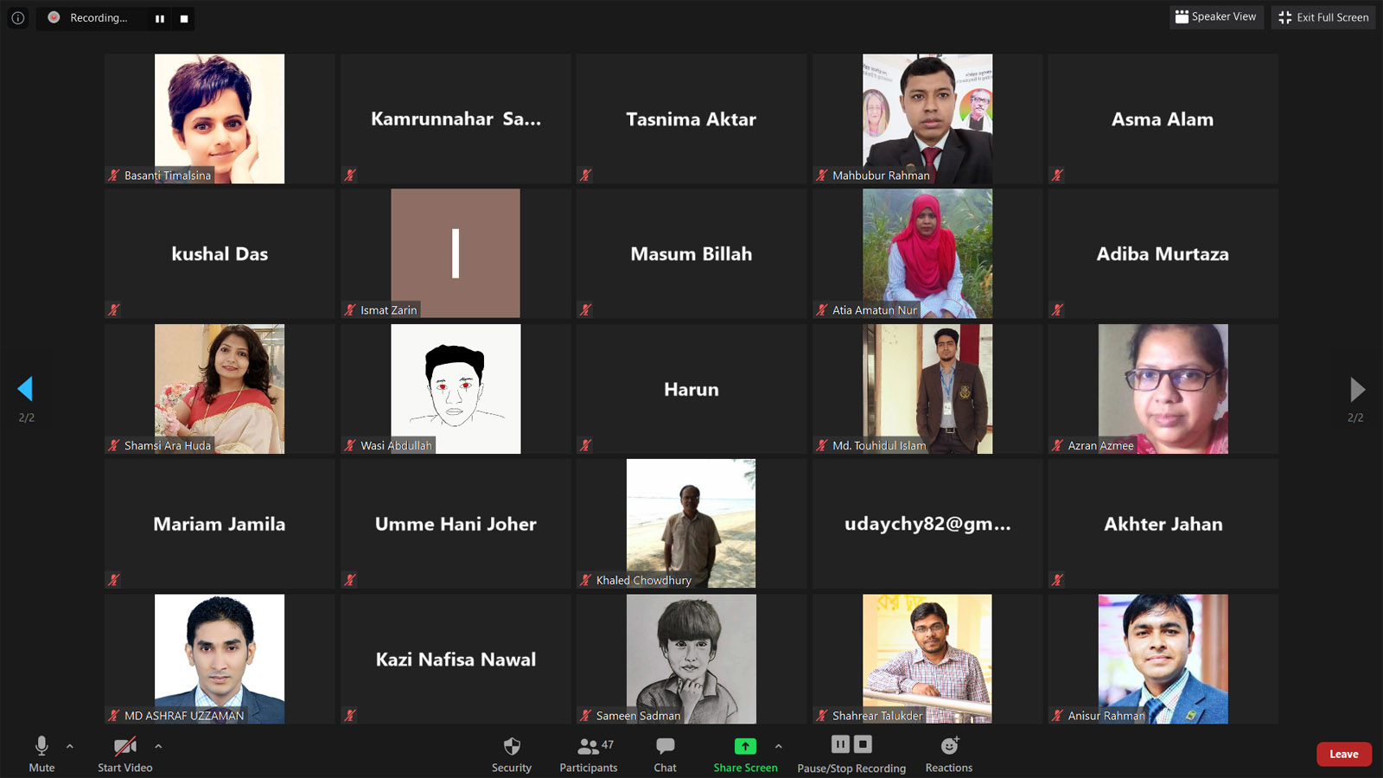This screenshot has width=1383, height=778.
Task: Click muted mic icon on Kazi Nafisa Nawal tile
Action: point(350,715)
